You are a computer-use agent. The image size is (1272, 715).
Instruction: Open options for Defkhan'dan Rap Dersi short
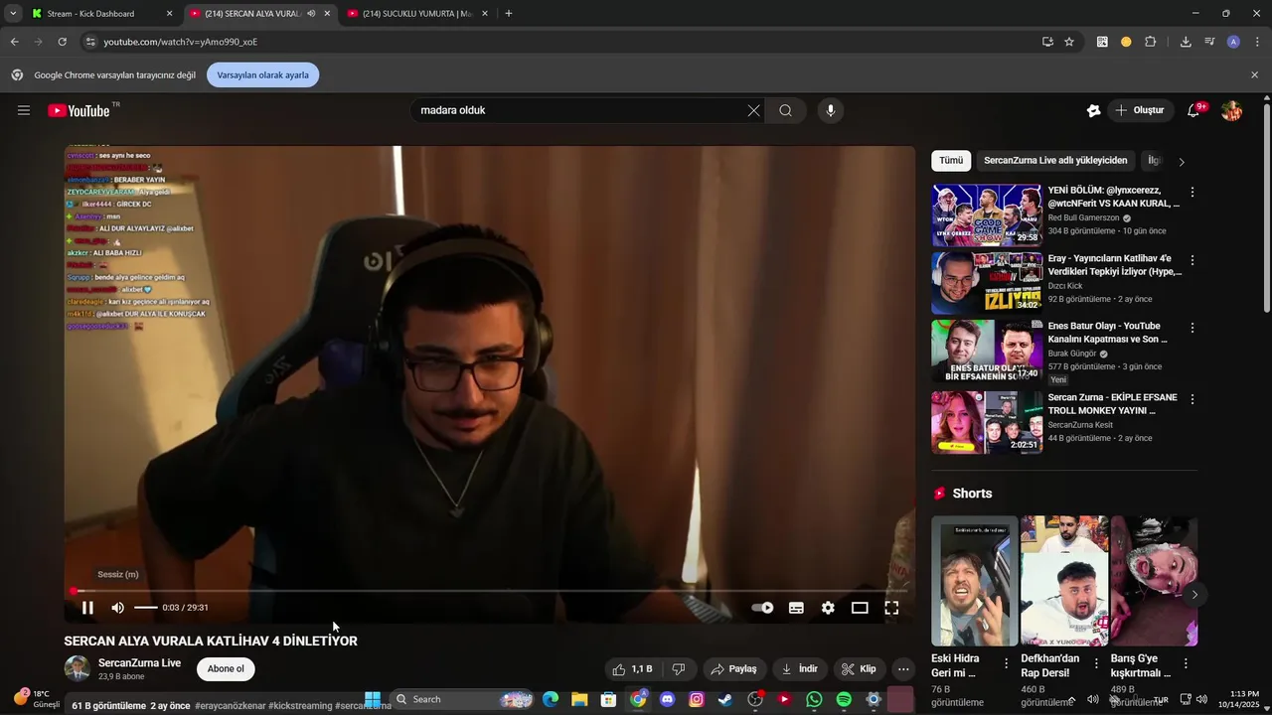pyautogui.click(x=1096, y=663)
